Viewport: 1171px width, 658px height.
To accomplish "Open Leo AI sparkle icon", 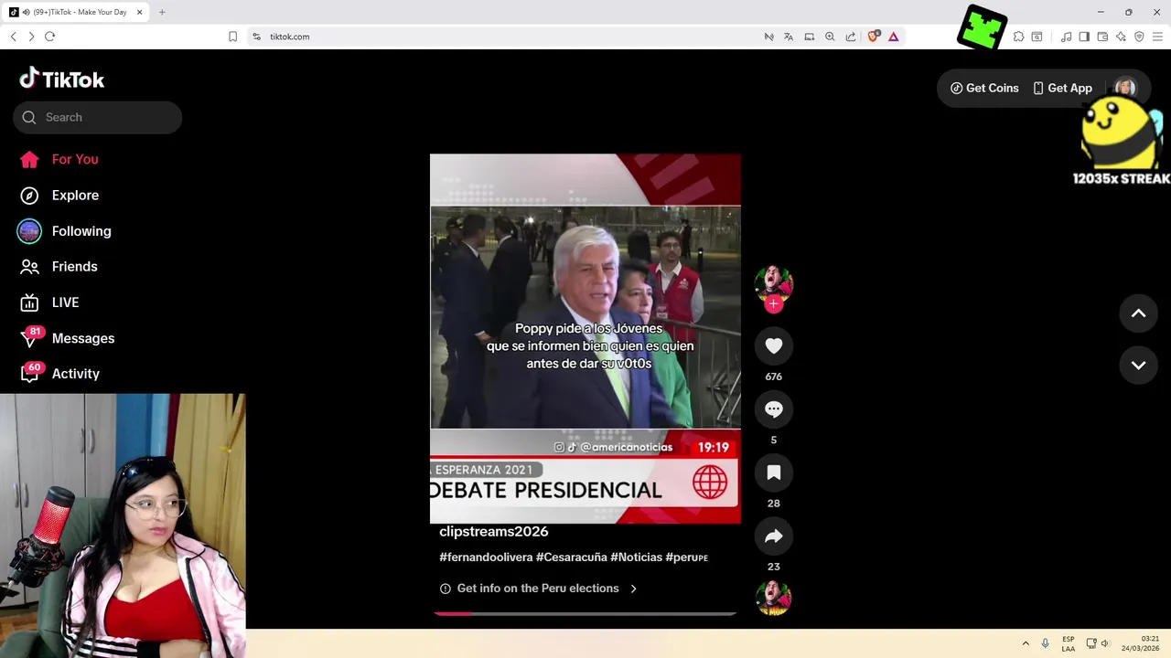I will [x=1121, y=37].
